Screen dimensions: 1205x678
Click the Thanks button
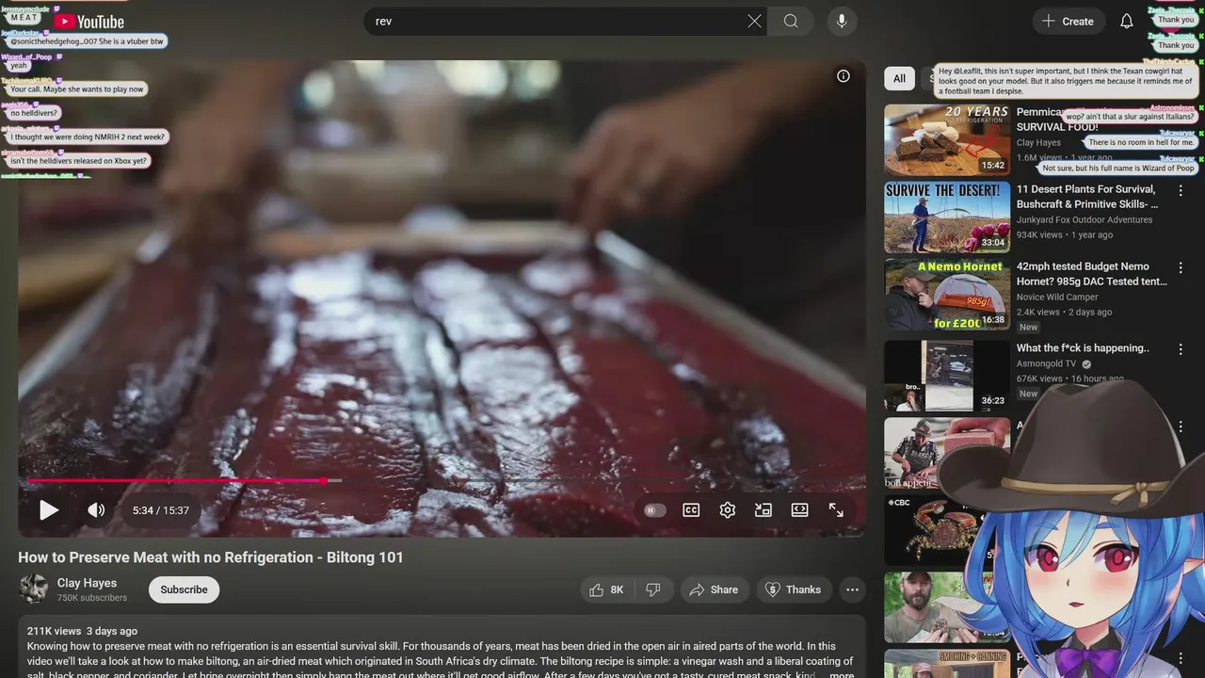[794, 589]
